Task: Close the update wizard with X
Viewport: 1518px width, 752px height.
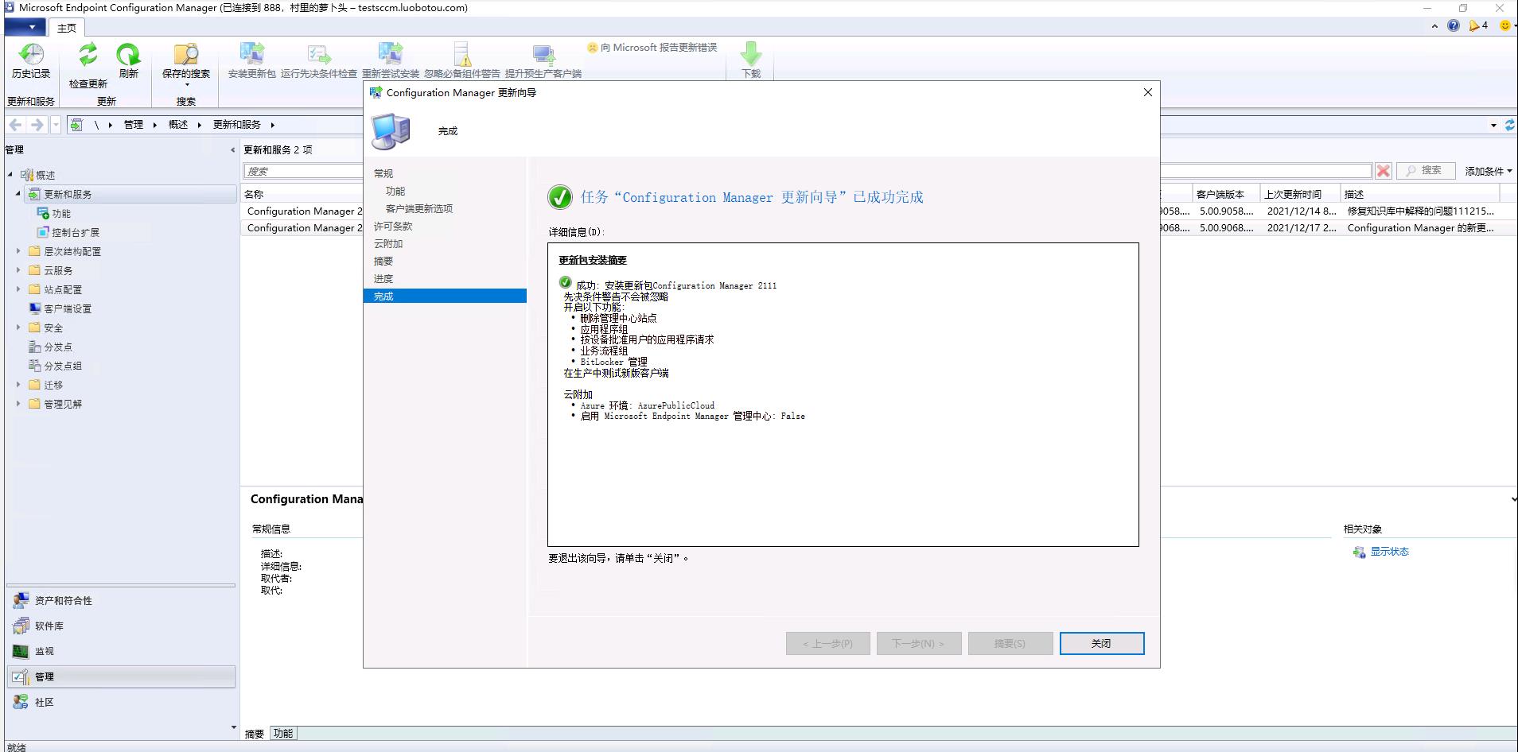Action: tap(1147, 92)
